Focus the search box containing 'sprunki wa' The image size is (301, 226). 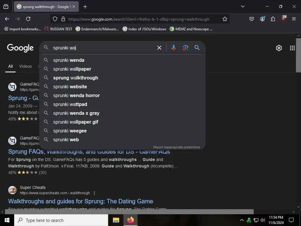tap(104, 48)
